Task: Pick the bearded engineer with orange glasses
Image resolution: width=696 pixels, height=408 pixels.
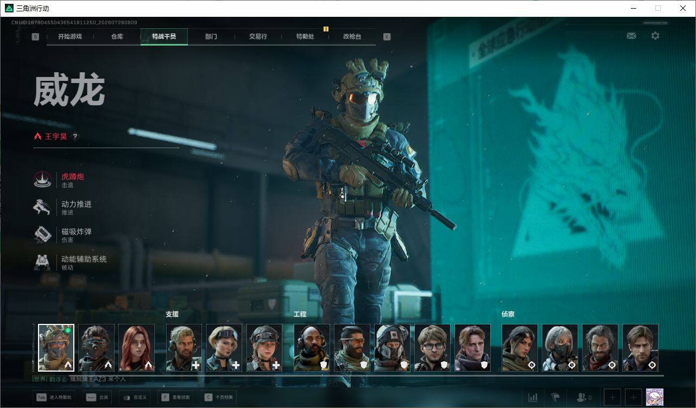Action: (x=352, y=348)
